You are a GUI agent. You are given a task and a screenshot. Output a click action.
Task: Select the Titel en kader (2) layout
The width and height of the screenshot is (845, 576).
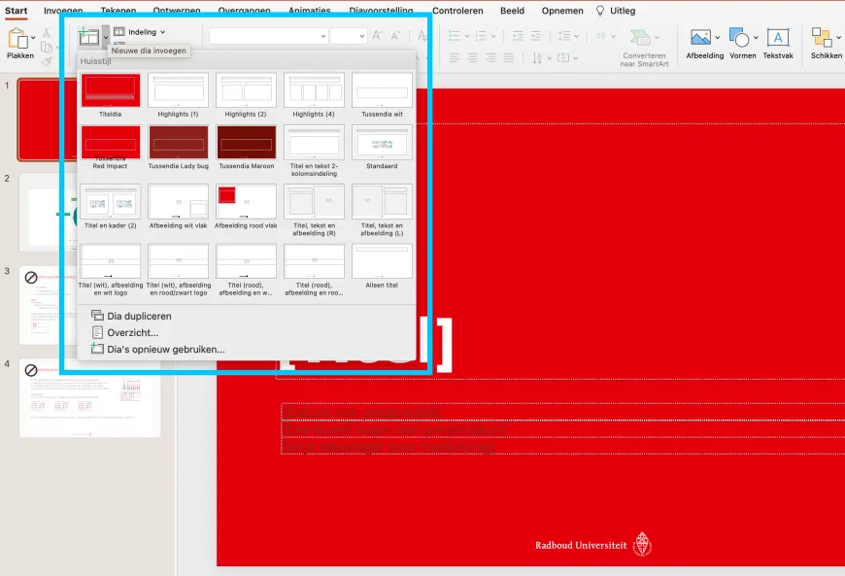(111, 201)
